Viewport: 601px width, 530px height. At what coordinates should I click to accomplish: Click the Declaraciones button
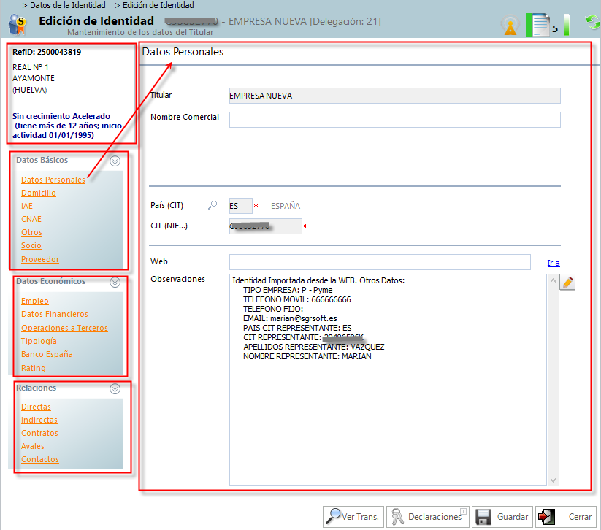click(428, 517)
